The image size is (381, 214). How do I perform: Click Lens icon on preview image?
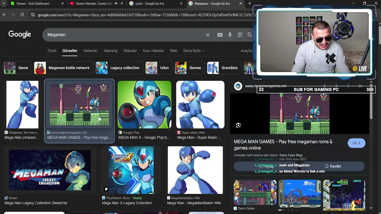(238, 125)
